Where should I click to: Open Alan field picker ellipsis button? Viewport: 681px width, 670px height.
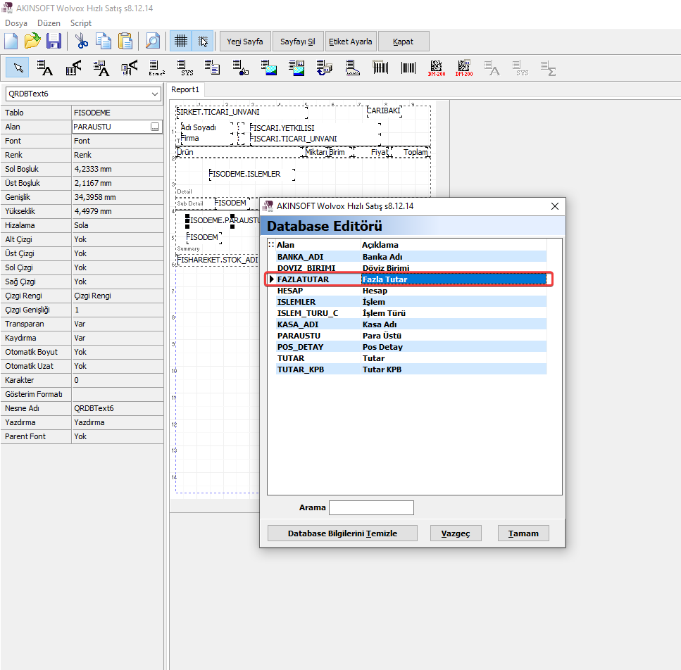155,127
